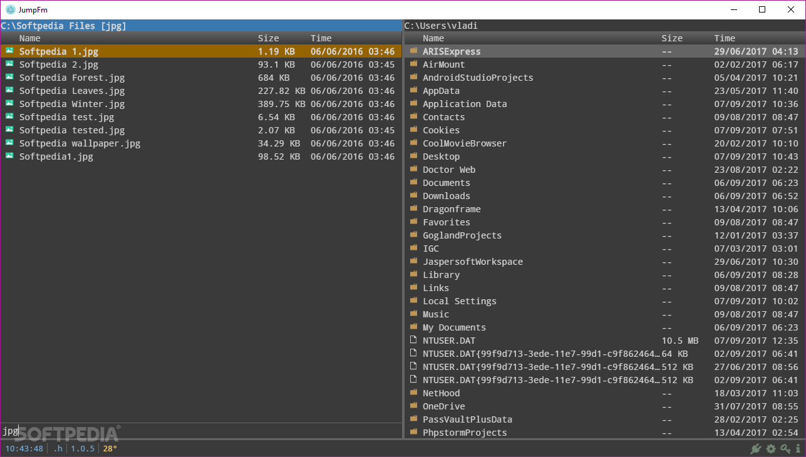Click the image icon of Softpedia 2.jpg

[9, 64]
